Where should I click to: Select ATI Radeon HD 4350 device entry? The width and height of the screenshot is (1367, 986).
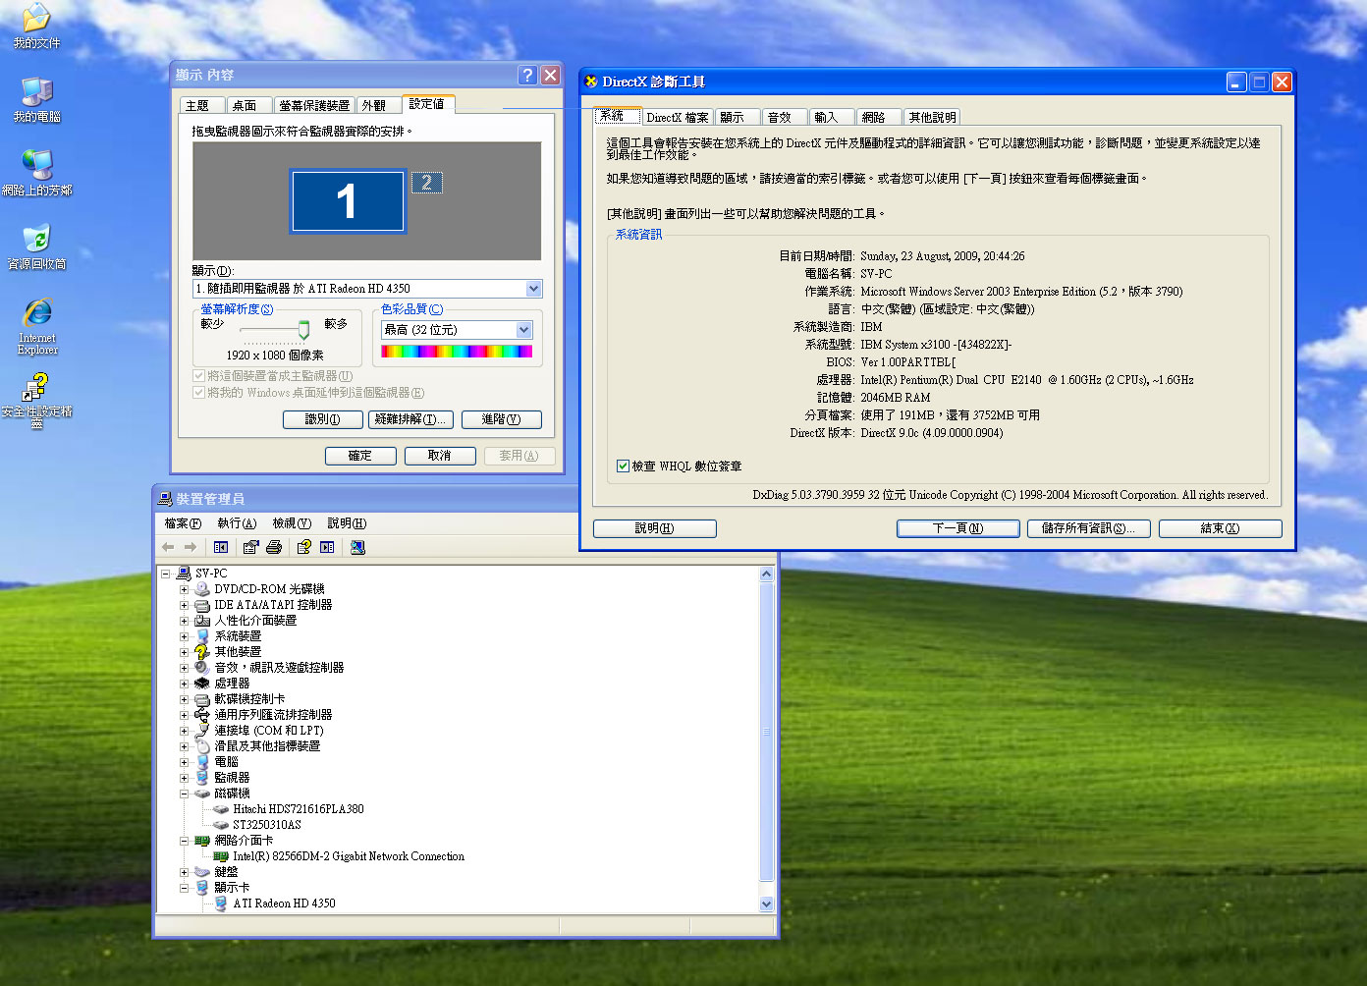coord(284,904)
